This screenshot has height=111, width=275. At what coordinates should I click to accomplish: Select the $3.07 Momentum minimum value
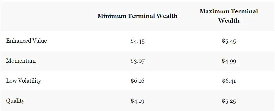coord(137,61)
